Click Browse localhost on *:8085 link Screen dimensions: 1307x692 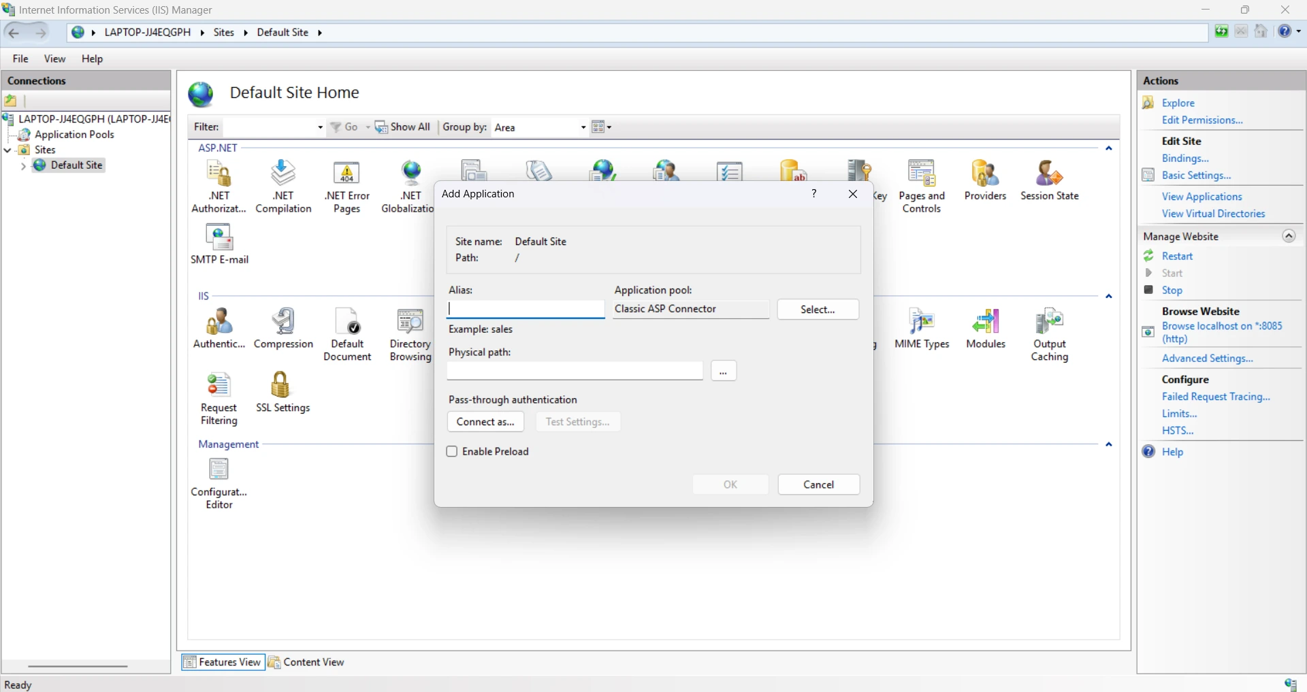tap(1222, 332)
